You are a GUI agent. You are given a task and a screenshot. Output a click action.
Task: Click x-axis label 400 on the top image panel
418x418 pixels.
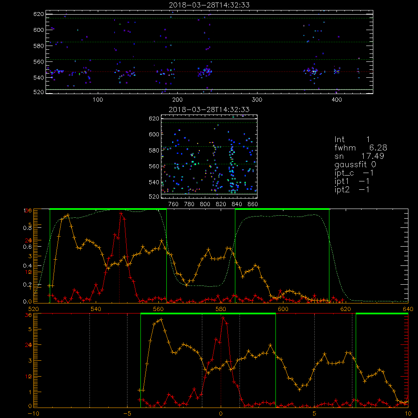pyautogui.click(x=336, y=100)
